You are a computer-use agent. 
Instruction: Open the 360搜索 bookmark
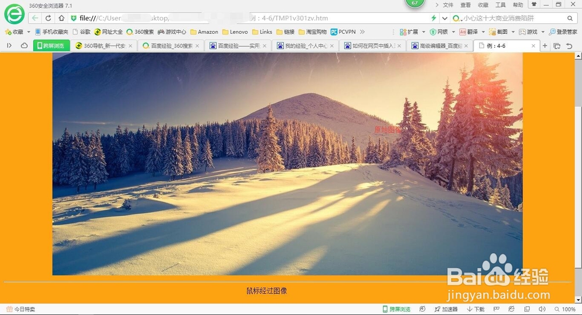140,32
